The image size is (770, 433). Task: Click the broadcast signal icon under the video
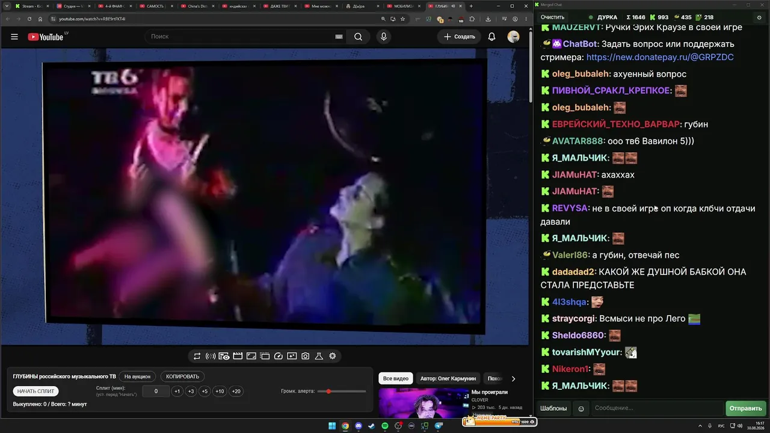(211, 356)
